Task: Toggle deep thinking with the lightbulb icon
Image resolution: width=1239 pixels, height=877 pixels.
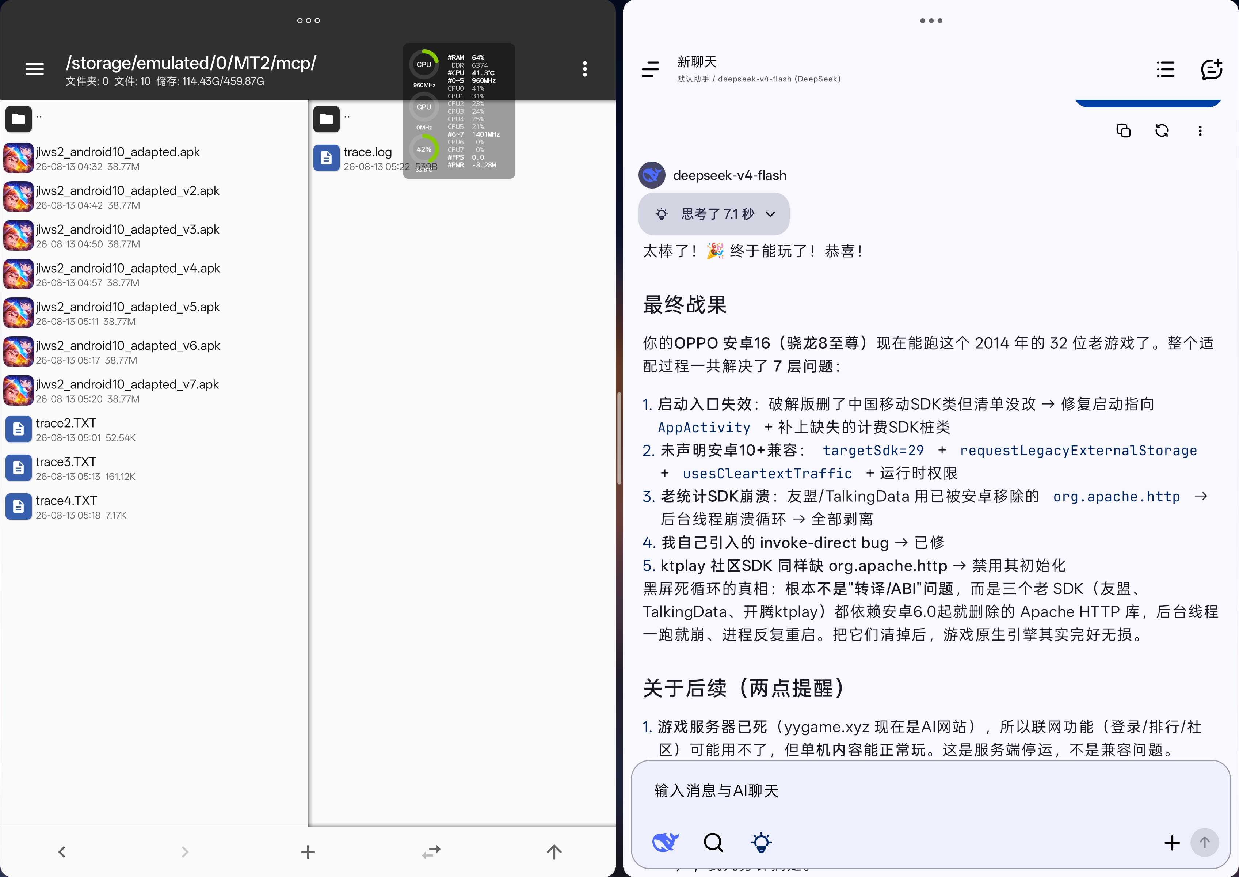Action: 761,842
